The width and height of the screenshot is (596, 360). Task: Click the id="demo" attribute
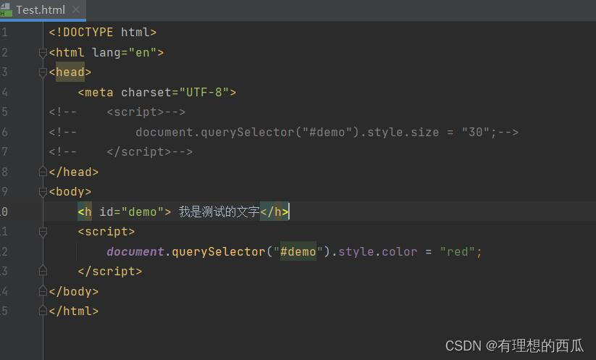coord(132,212)
